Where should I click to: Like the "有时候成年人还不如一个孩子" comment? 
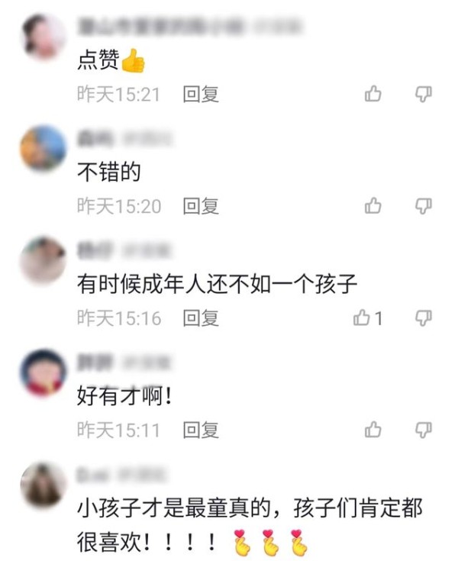(368, 318)
